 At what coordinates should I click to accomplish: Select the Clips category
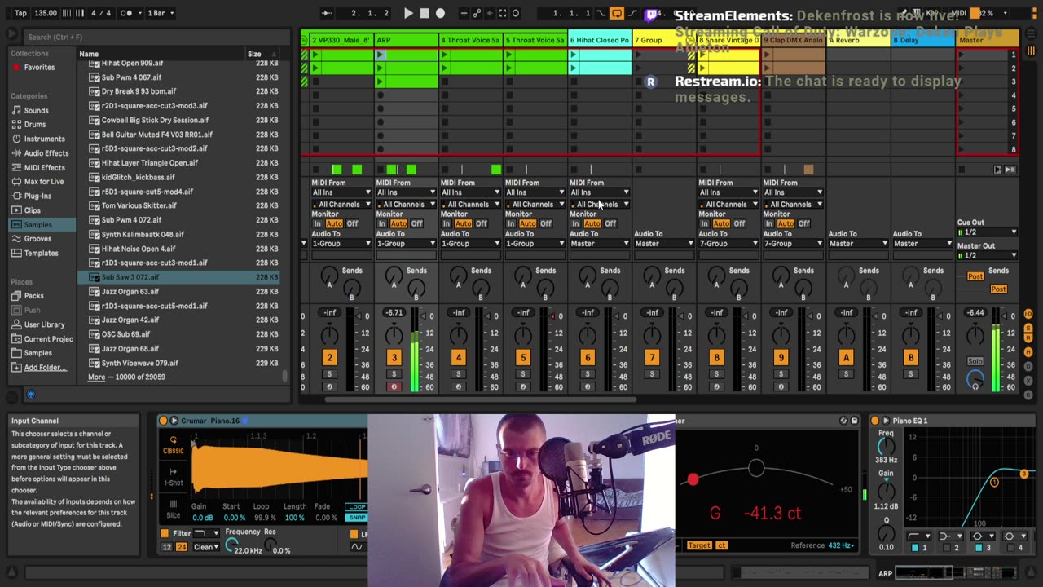click(33, 210)
